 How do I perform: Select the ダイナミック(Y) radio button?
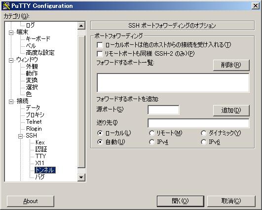(x=204, y=133)
